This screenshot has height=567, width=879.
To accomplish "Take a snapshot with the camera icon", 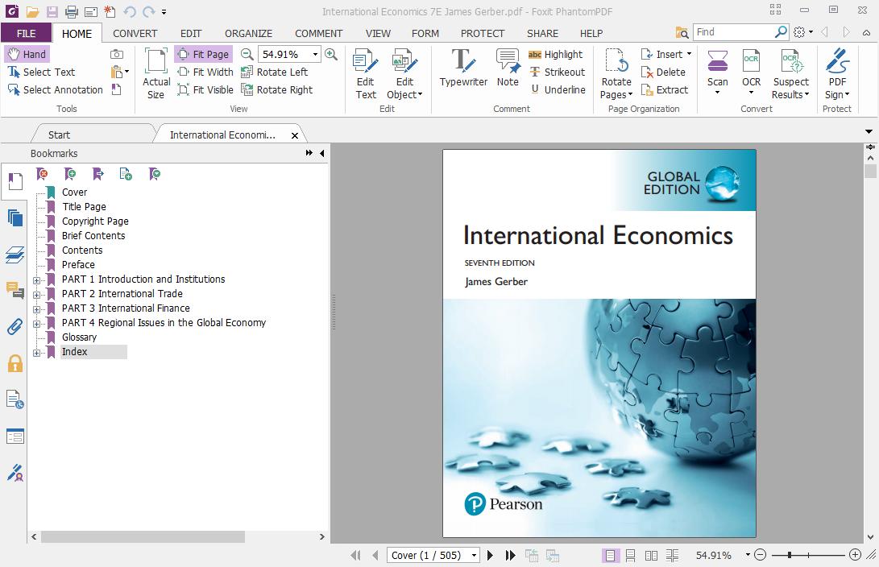I will (x=117, y=54).
